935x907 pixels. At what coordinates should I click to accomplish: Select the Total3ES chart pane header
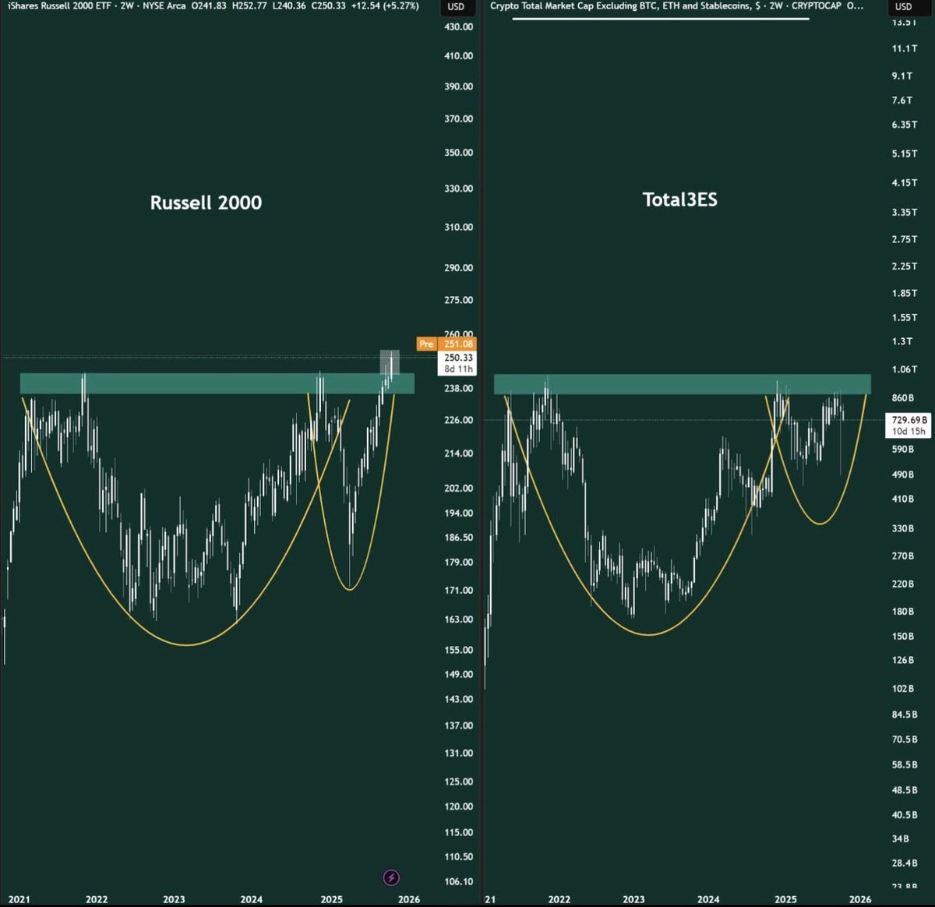coord(680,199)
